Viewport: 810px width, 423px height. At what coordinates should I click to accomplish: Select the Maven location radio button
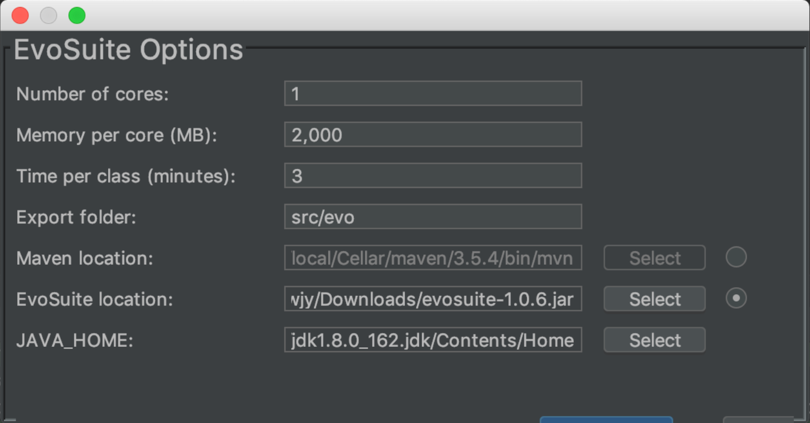pos(736,257)
